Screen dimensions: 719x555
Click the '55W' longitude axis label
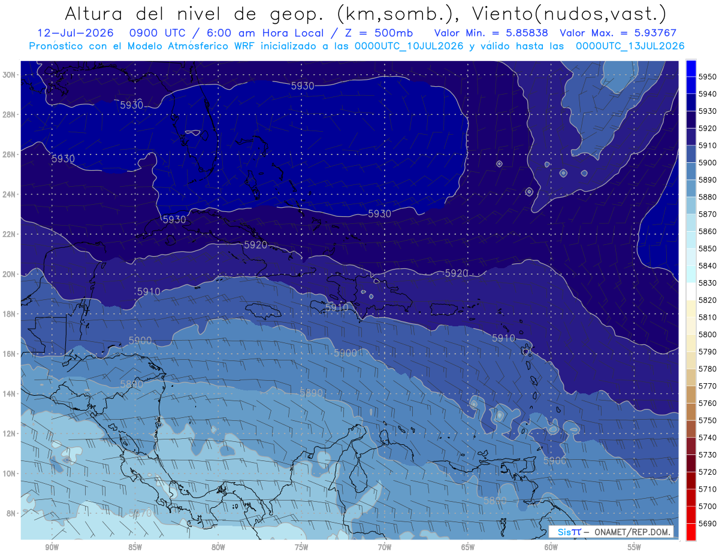pyautogui.click(x=634, y=548)
